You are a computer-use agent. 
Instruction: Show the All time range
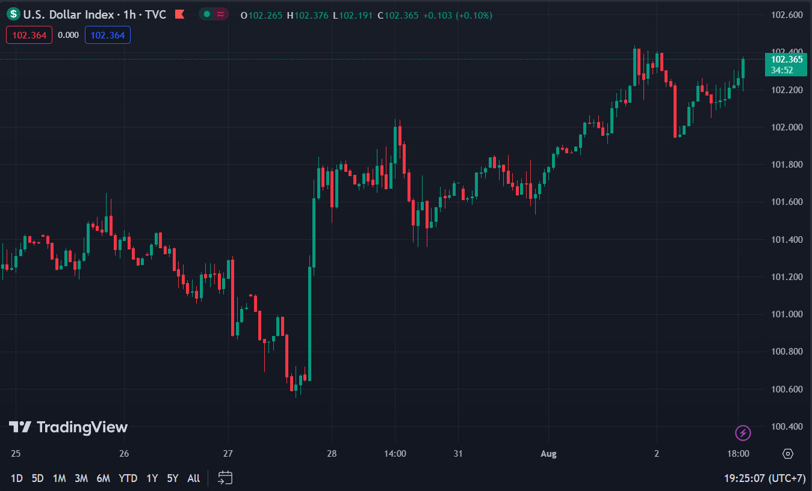coord(193,478)
